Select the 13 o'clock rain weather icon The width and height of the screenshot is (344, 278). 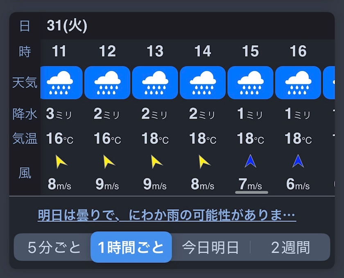(155, 82)
